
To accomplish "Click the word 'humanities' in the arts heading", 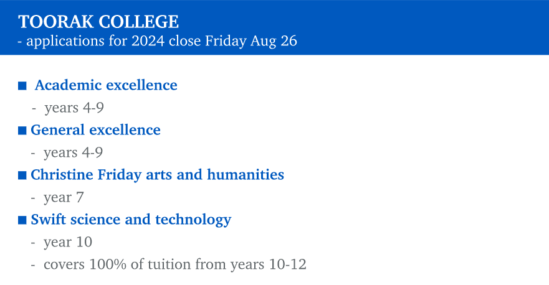I will pos(246,174).
